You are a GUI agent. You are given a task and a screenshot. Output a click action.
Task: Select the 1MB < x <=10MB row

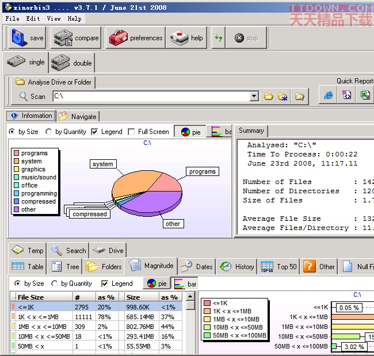tap(96, 327)
